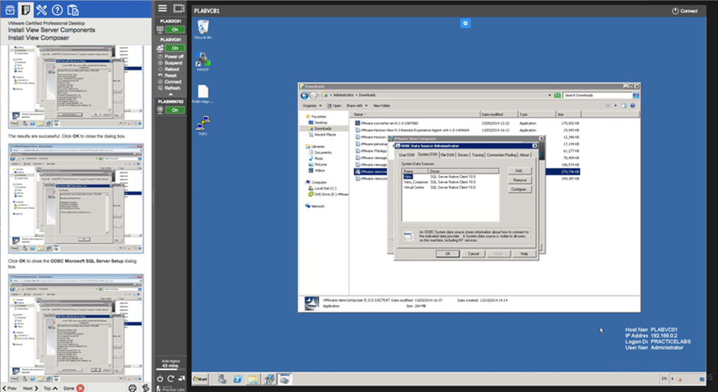Image resolution: width=718 pixels, height=392 pixels.
Task: Open Windows Explorer from the taskbar
Action: click(253, 379)
